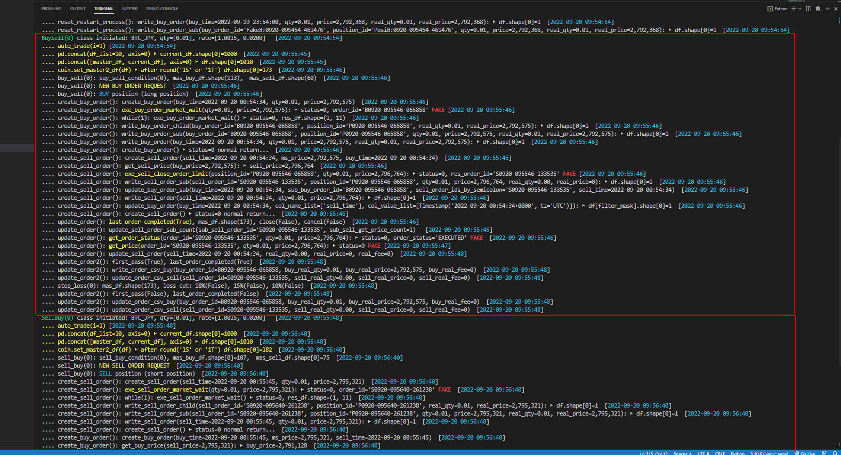Open the DEBUG CONSOLE tab

[162, 9]
